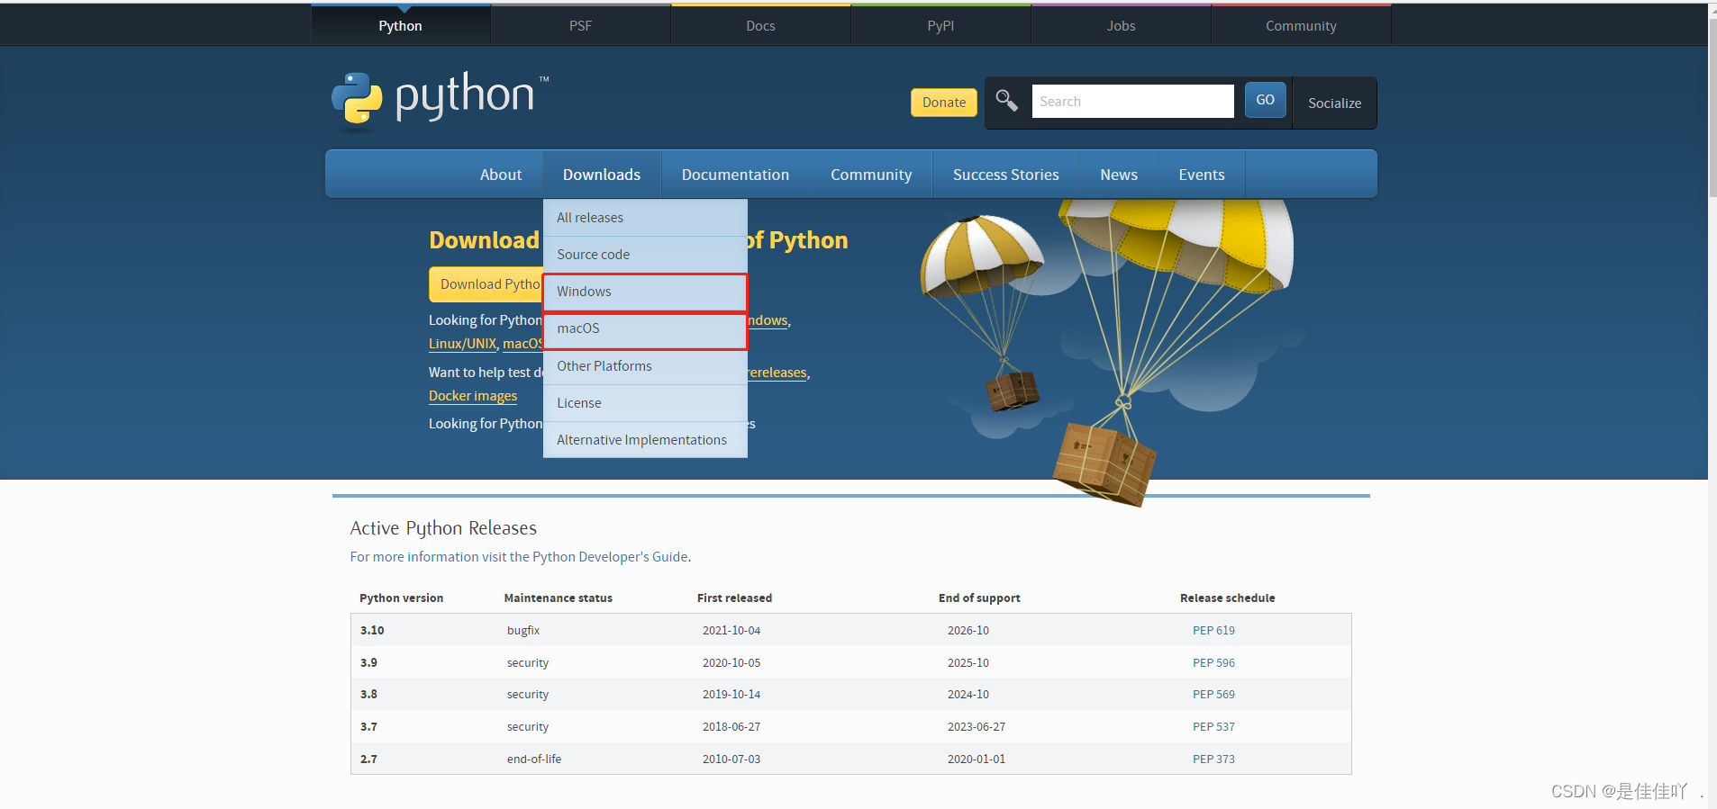This screenshot has height=809, width=1717.
Task: Click the page vertical scrollbar thumb
Action: pyautogui.click(x=1712, y=108)
